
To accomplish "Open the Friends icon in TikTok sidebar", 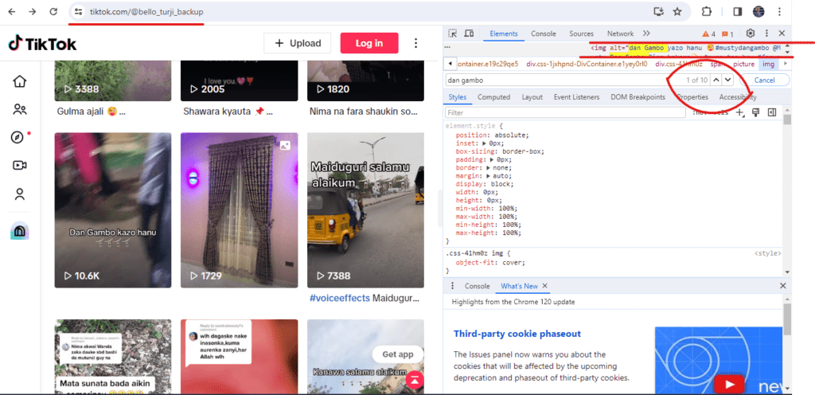I will click(x=20, y=110).
